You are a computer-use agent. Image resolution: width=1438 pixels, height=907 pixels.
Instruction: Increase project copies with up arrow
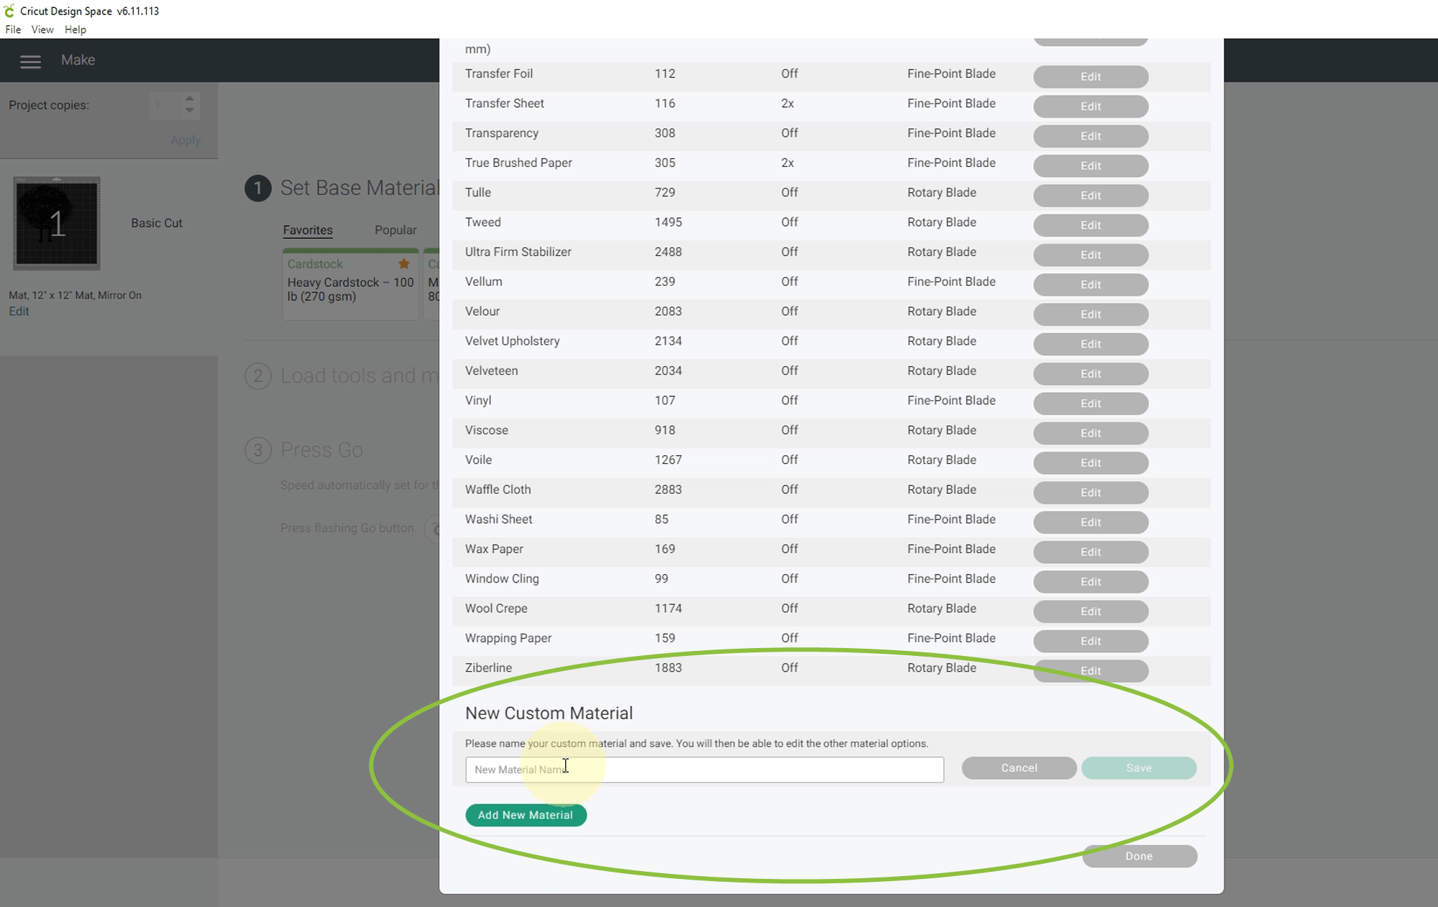pos(189,99)
